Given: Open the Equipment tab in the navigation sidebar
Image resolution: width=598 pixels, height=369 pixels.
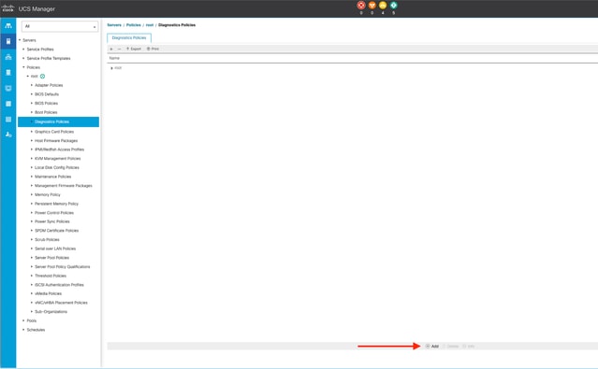Looking at the screenshot, I should (x=8, y=25).
